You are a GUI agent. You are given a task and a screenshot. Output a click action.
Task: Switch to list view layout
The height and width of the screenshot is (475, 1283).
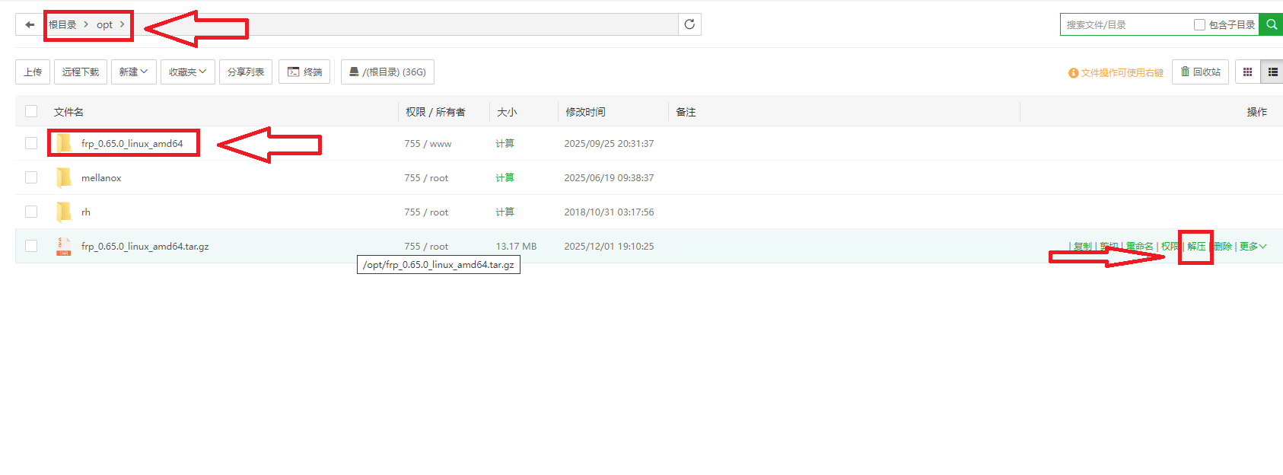(x=1272, y=72)
